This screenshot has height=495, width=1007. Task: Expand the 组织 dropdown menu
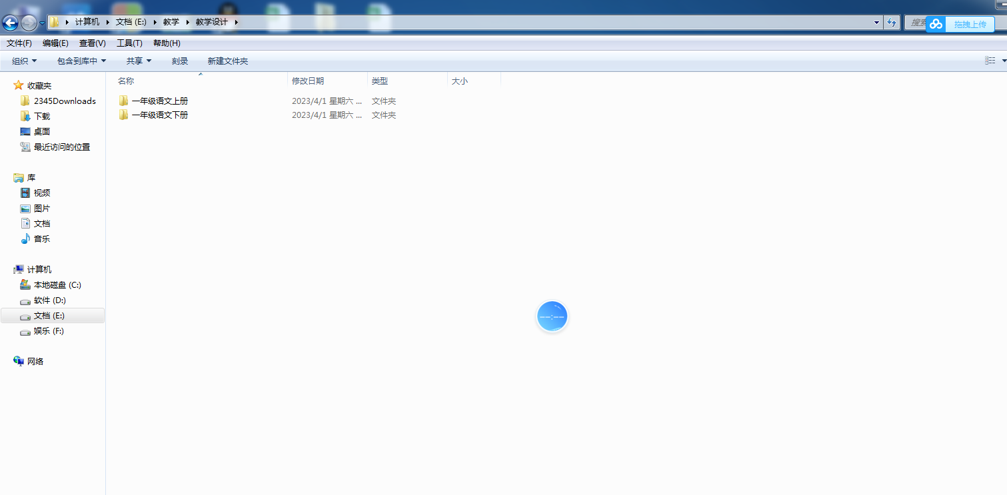tap(24, 61)
